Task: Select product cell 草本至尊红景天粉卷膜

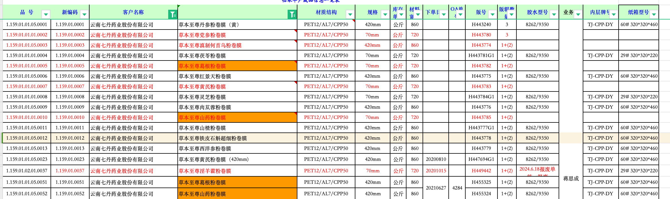Action: 237,76
